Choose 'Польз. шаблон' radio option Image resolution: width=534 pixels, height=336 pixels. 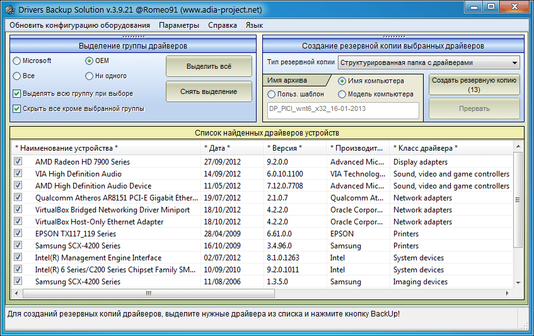point(272,95)
